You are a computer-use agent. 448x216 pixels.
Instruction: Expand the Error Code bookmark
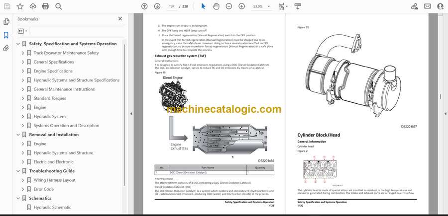click(23, 189)
